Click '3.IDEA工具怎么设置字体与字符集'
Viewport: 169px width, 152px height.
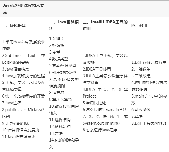(x=105, y=79)
